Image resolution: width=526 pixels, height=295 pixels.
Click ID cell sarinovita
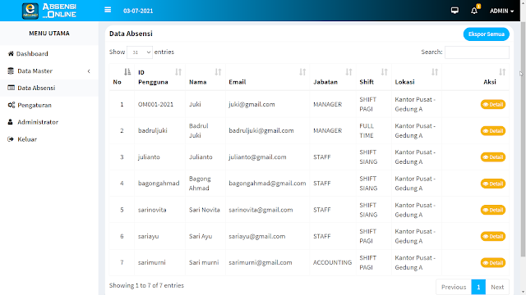click(x=152, y=210)
